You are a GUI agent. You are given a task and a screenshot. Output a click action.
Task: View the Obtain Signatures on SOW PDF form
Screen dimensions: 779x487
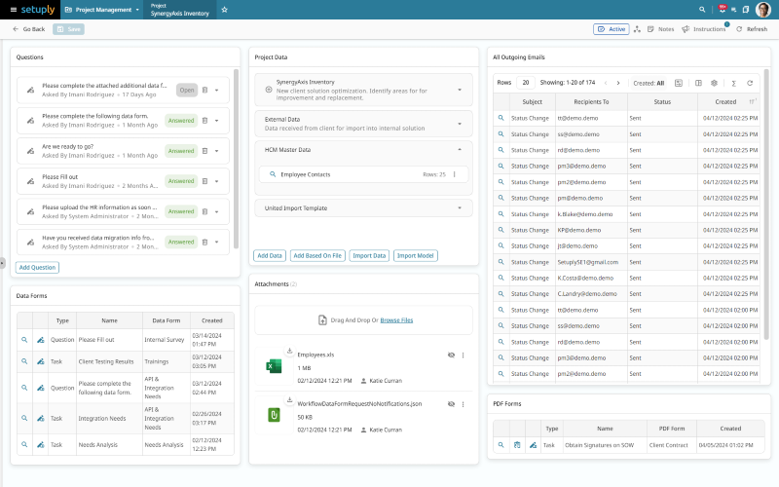click(x=501, y=445)
